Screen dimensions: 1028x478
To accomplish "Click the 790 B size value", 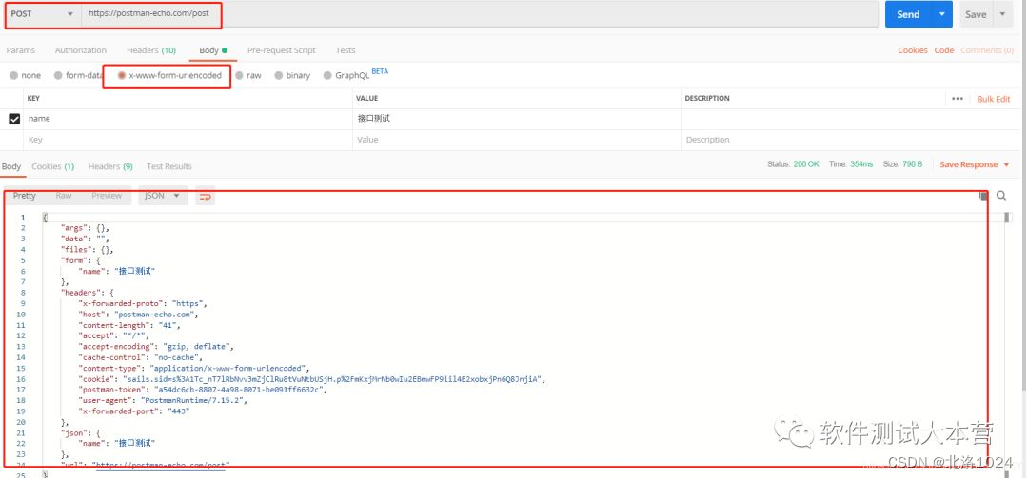I will [913, 164].
